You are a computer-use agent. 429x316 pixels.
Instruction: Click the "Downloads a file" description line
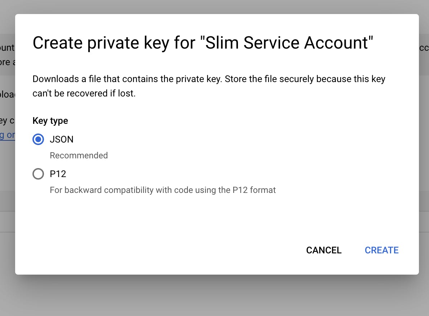coord(126,79)
